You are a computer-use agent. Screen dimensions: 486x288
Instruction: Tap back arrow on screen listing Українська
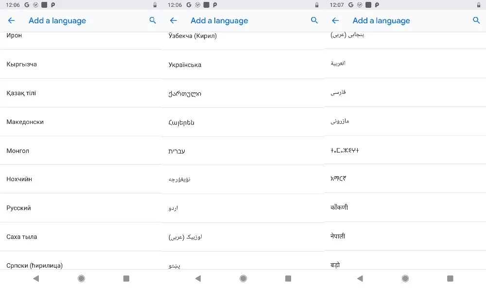pos(173,20)
